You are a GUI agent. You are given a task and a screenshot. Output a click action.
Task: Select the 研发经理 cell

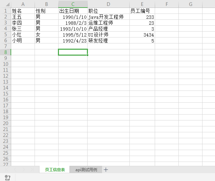pyautogui.click(x=108, y=40)
